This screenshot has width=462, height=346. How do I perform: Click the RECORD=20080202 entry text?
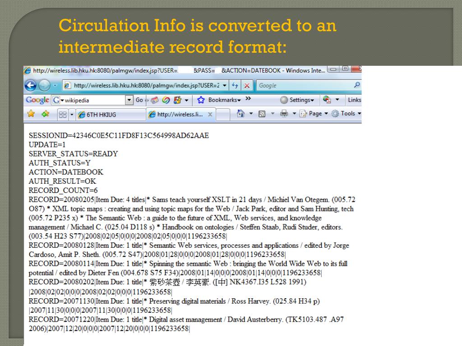167,287
